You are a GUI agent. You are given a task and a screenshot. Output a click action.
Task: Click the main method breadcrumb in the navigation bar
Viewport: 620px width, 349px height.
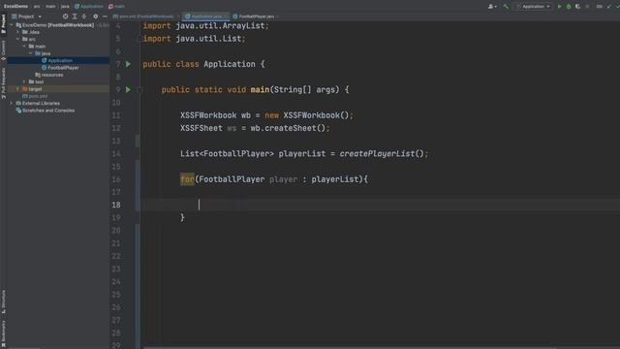(116, 7)
